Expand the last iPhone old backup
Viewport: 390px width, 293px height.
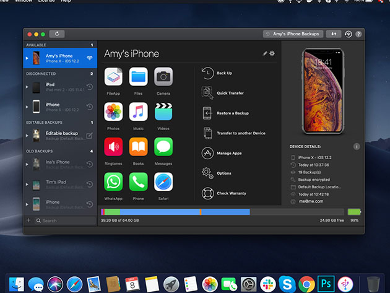tap(27, 204)
